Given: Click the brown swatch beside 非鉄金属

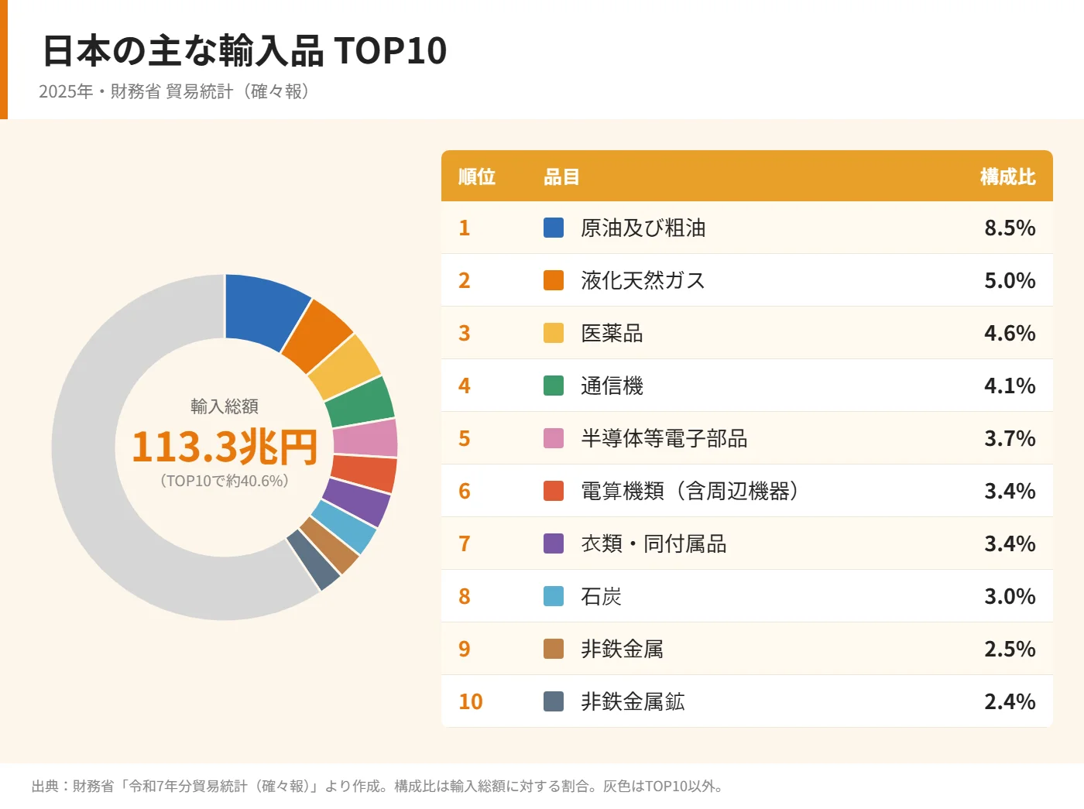Looking at the screenshot, I should [554, 649].
